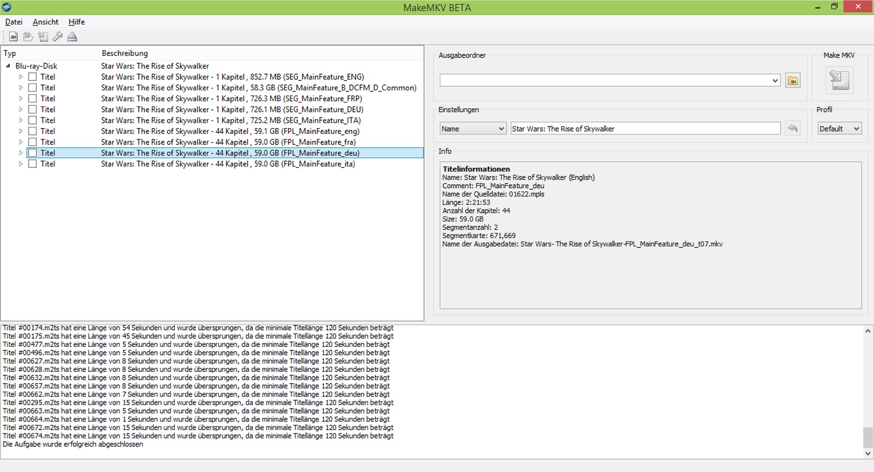Expand the SEG_MainFeature_FRP title row
The width and height of the screenshot is (874, 472).
point(21,98)
